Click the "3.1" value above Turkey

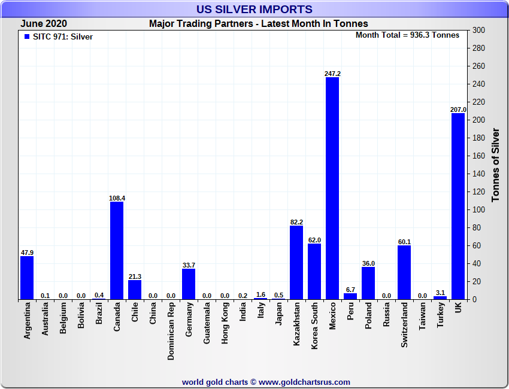tap(440, 293)
